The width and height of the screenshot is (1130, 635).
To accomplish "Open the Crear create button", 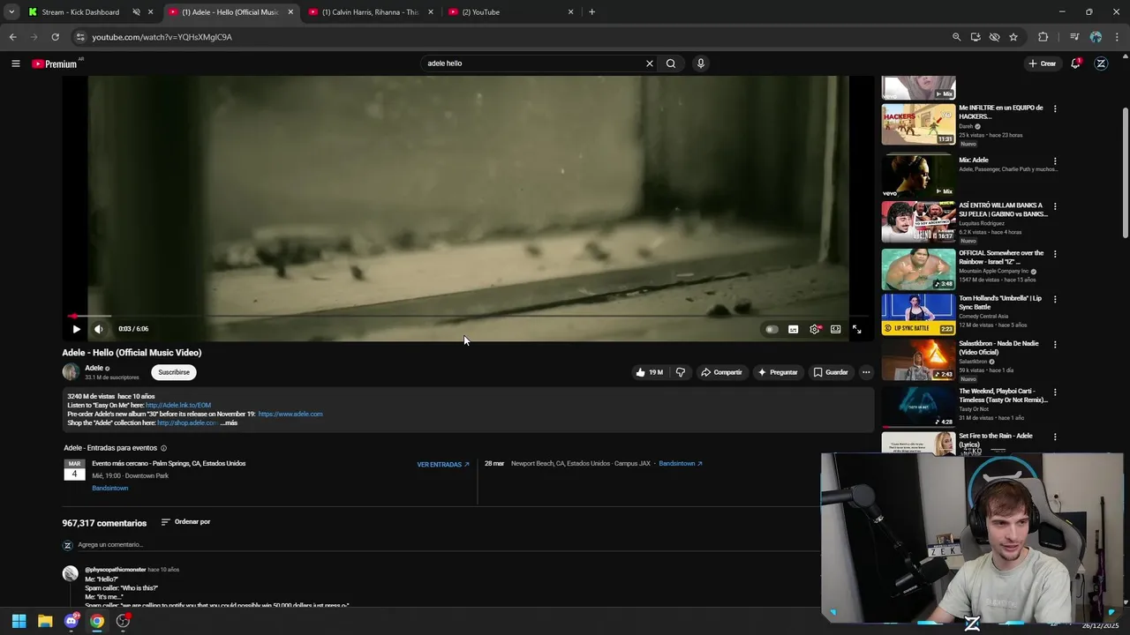I will [1042, 63].
